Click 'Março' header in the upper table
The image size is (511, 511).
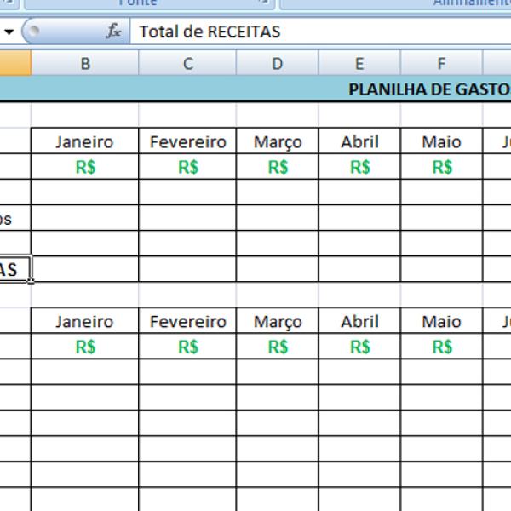click(x=278, y=141)
